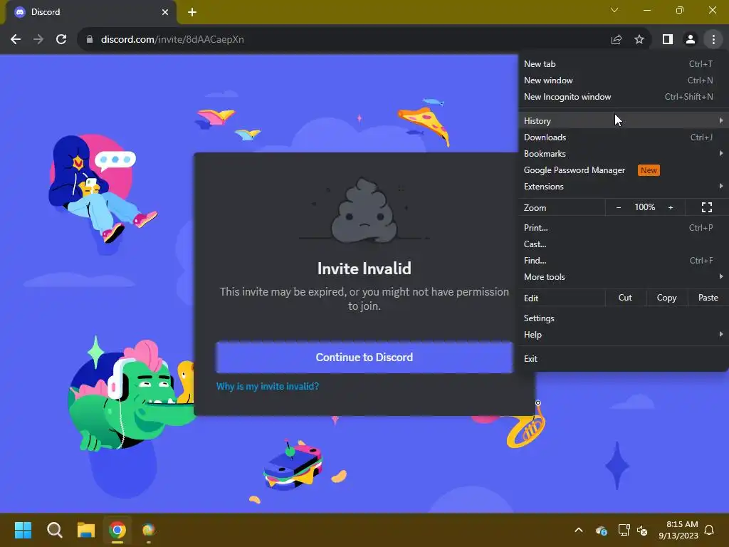Launch File Explorer from taskbar
This screenshot has width=729, height=547.
[86, 530]
